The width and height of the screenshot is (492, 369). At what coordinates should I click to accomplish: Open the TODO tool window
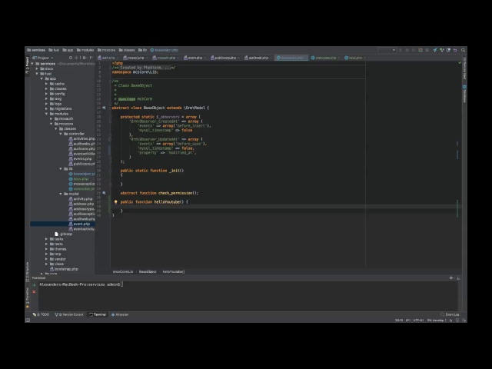(41, 314)
